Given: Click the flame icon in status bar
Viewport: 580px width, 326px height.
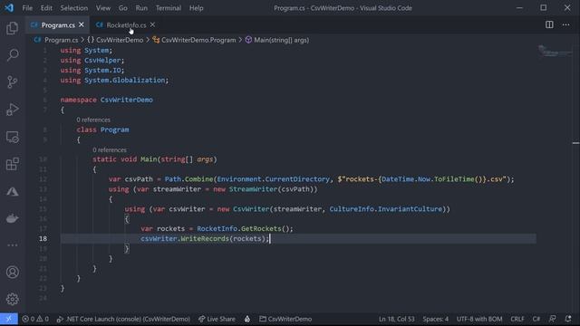Looking at the screenshot, I should [x=247, y=319].
